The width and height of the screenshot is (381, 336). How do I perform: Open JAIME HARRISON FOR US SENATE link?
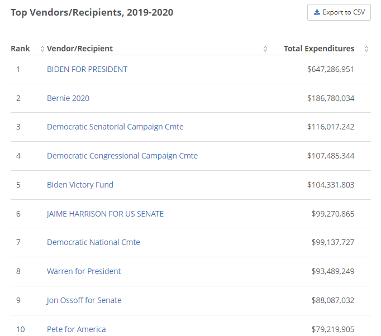click(105, 214)
